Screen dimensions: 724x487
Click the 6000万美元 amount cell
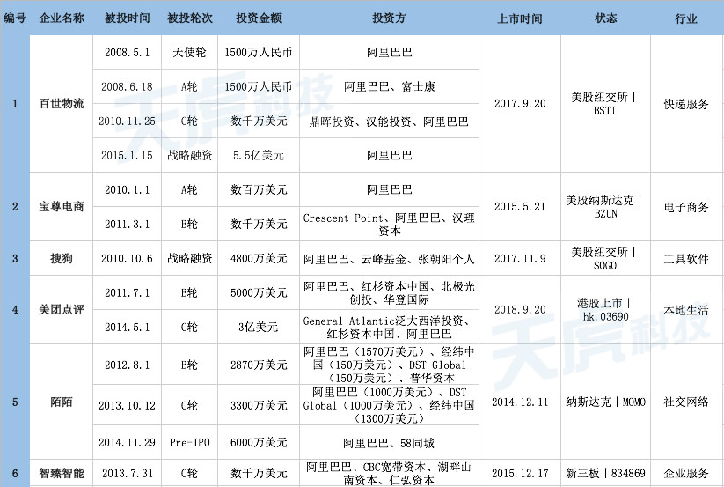[259, 442]
